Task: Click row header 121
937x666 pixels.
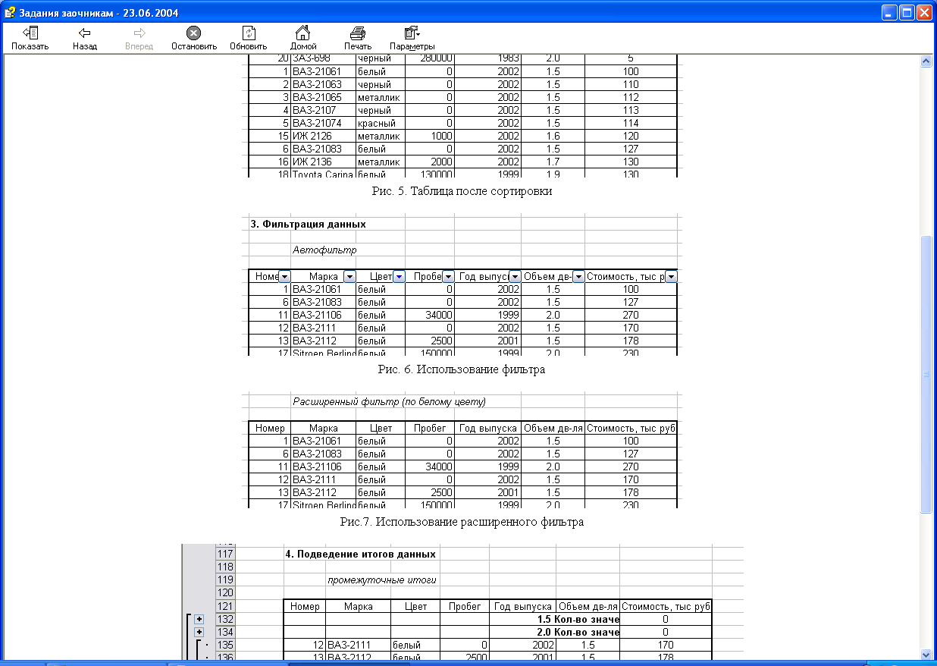Action: (x=226, y=606)
